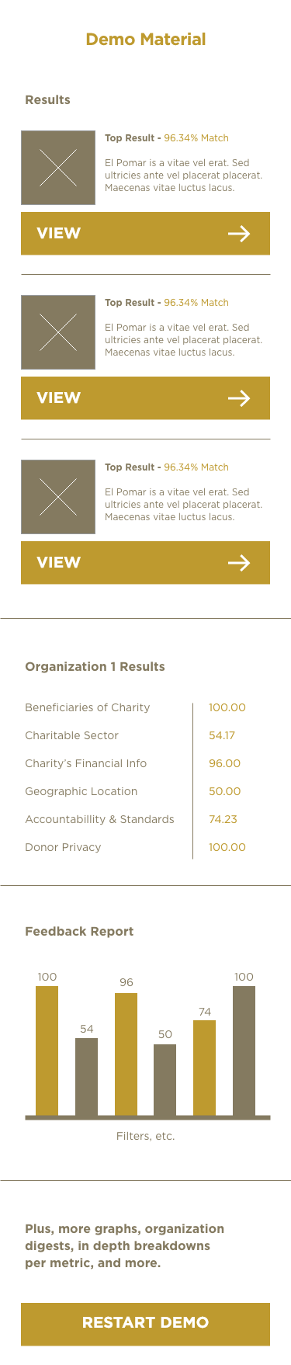Select the Geographic Location metric

81,791
